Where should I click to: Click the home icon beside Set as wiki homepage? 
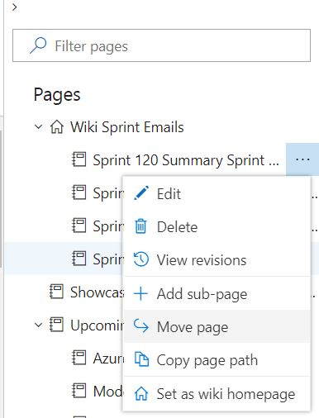pyautogui.click(x=141, y=393)
